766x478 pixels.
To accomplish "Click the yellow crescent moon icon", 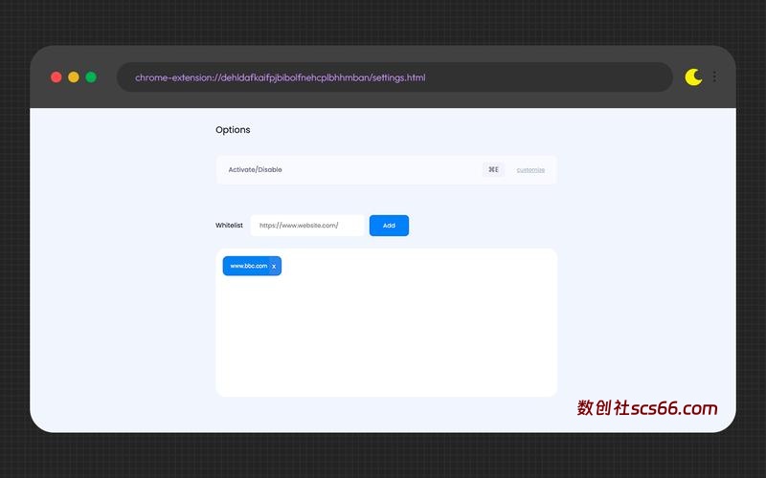I will [693, 76].
